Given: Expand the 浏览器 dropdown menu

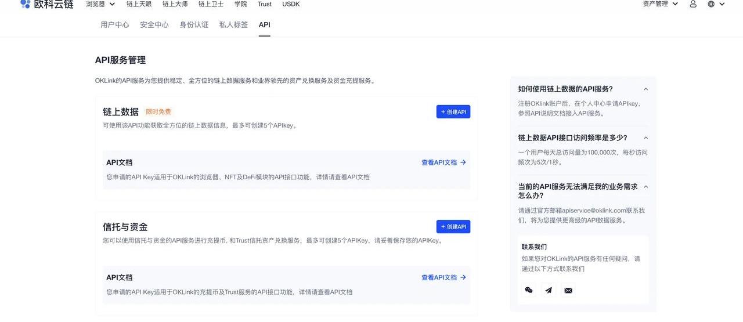Looking at the screenshot, I should pos(100,4).
